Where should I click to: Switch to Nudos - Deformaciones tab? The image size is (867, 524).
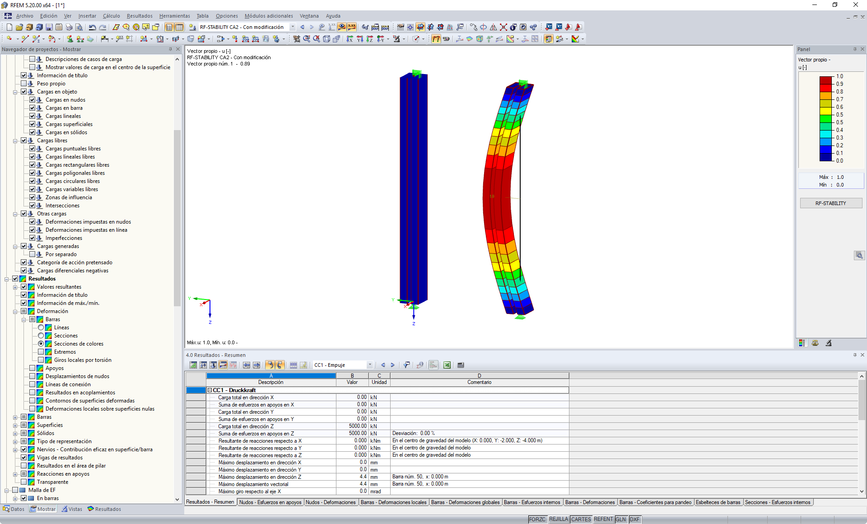331,502
